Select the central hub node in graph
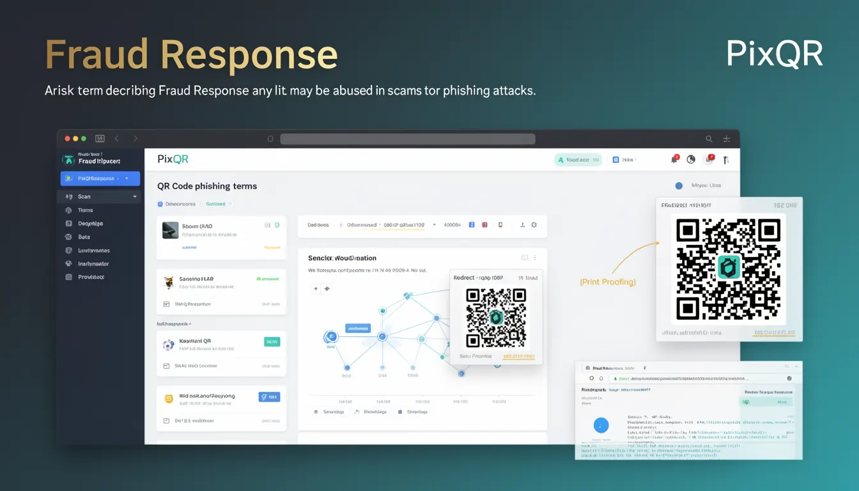Screen dimensions: 859x491 click(382, 336)
